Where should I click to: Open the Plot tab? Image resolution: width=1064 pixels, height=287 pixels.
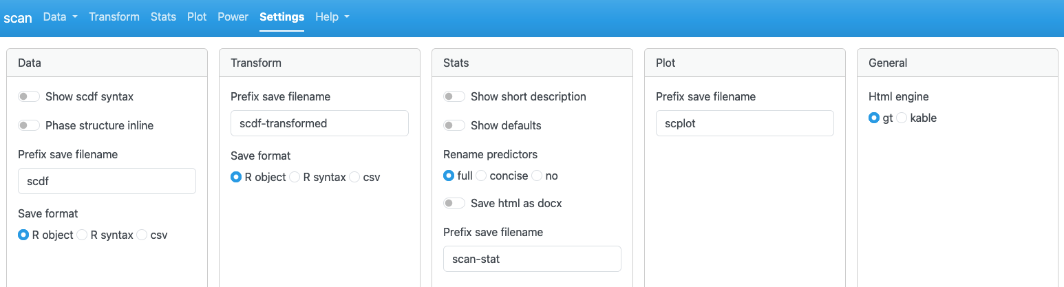(197, 17)
